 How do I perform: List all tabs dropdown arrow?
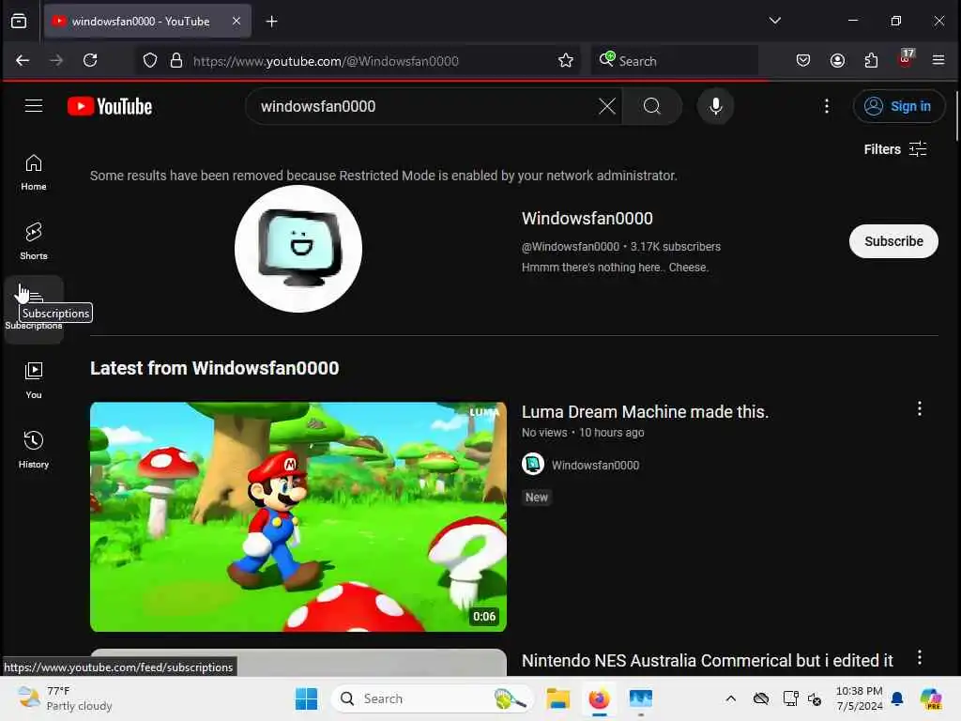(x=774, y=21)
